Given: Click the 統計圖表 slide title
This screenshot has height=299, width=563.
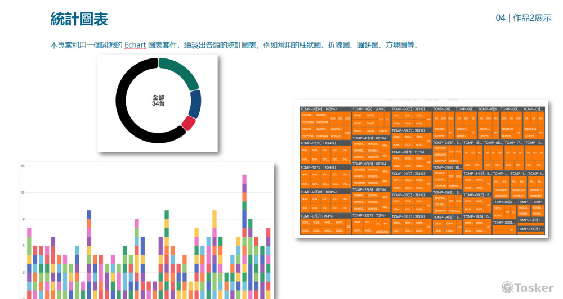Looking at the screenshot, I should 79,19.
